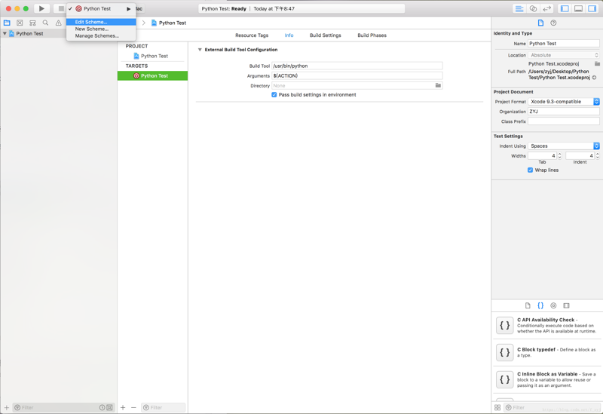Switch to the Build Phases tab

pyautogui.click(x=372, y=35)
